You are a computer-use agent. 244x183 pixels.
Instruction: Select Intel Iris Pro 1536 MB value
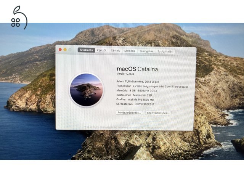click(x=141, y=100)
